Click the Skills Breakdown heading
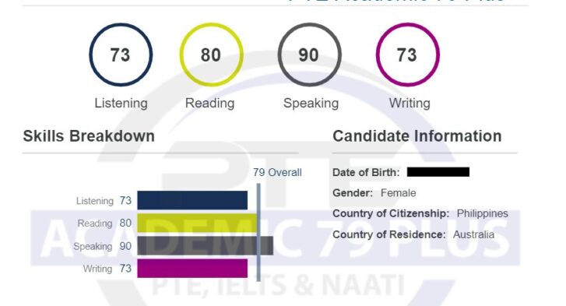This screenshot has height=306, width=566. point(89,136)
